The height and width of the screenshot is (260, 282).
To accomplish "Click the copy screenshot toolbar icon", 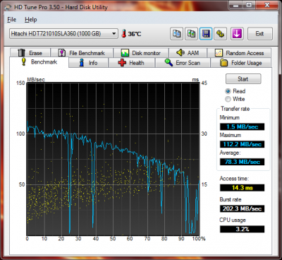I will [x=191, y=34].
